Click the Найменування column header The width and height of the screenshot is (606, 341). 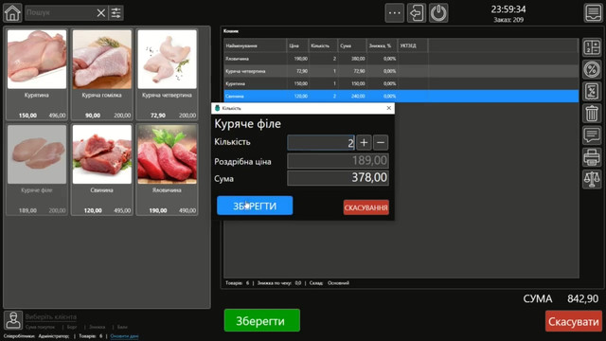(255, 45)
